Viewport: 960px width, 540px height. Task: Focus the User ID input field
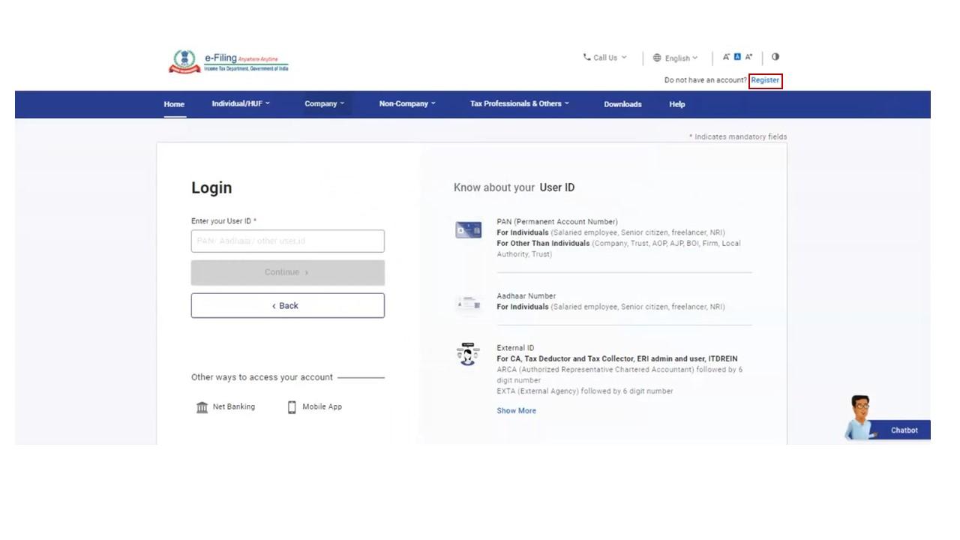287,241
